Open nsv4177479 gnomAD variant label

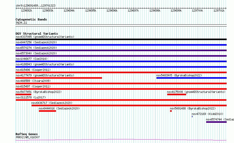tap(45, 75)
